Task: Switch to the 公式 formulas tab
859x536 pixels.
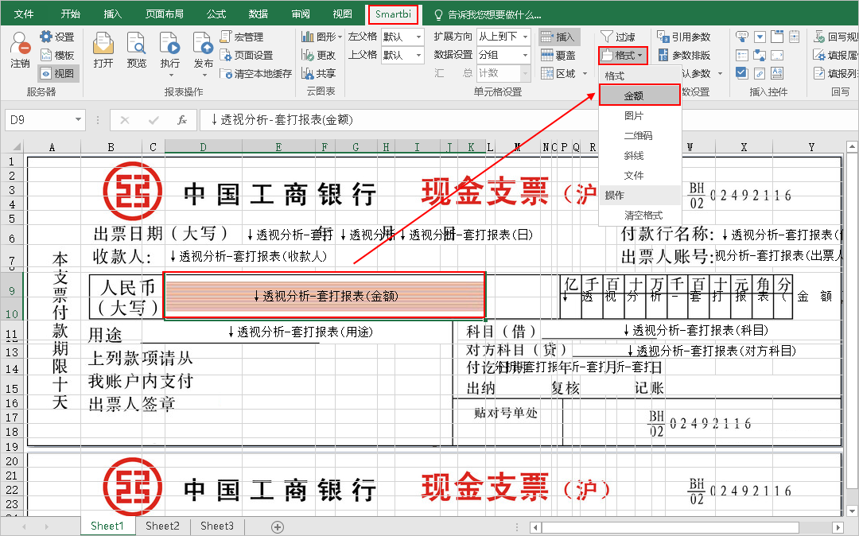Action: pyautogui.click(x=216, y=14)
